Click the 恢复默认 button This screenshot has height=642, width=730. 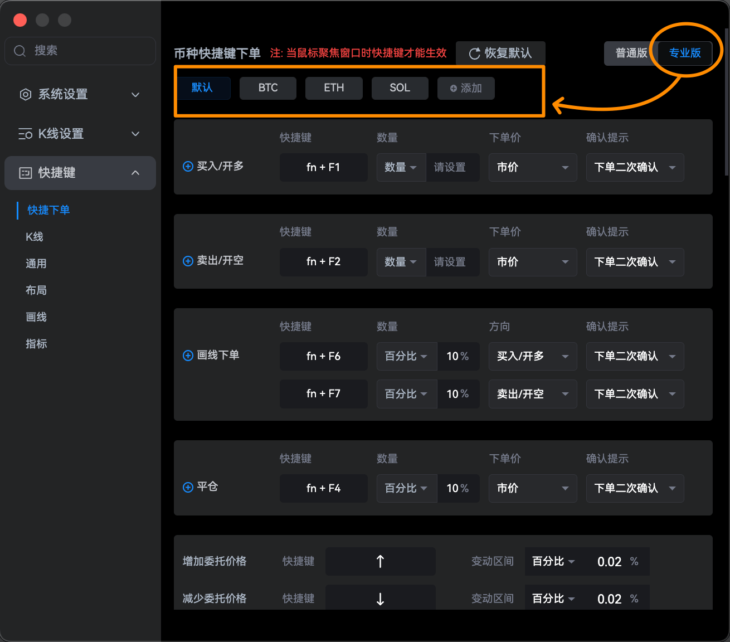click(x=500, y=53)
